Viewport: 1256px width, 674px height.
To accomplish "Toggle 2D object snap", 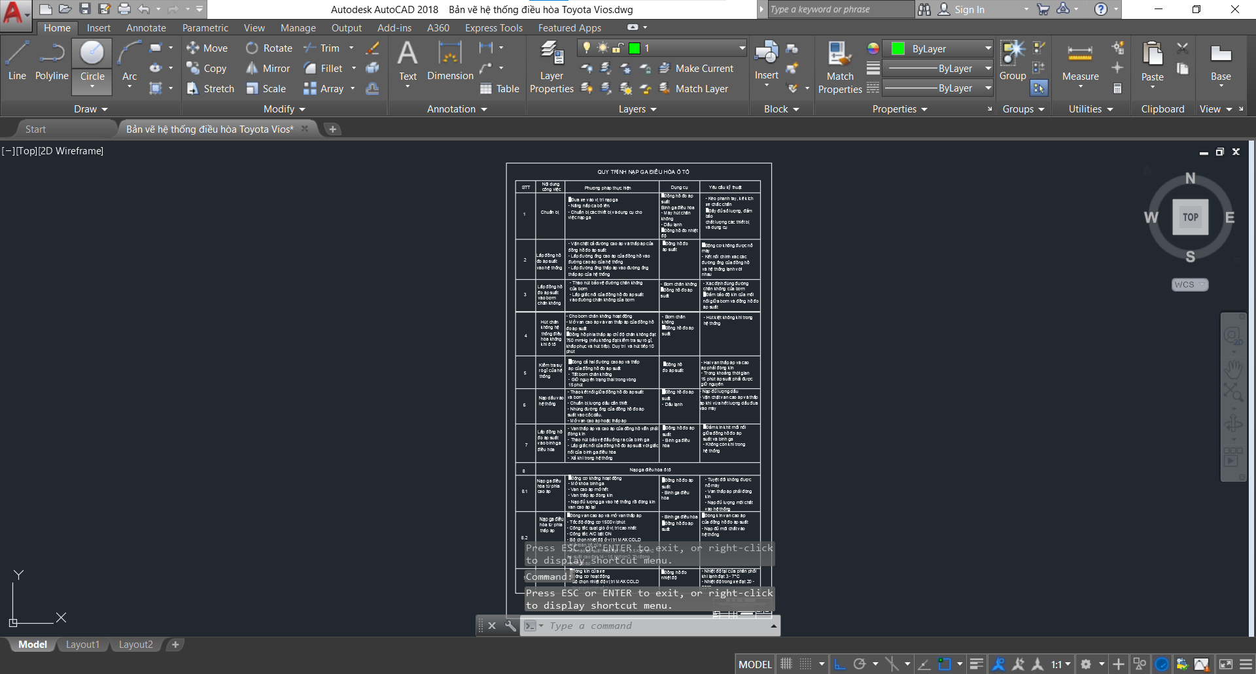I will click(x=945, y=664).
